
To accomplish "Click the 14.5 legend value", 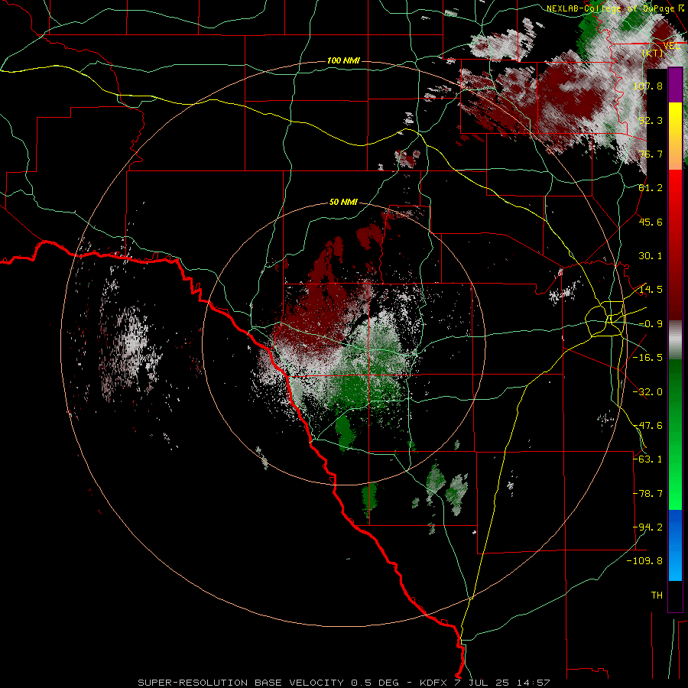I will click(x=651, y=290).
